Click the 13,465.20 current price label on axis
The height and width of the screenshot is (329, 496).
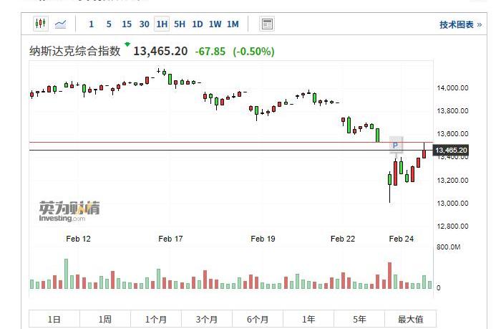click(451, 150)
